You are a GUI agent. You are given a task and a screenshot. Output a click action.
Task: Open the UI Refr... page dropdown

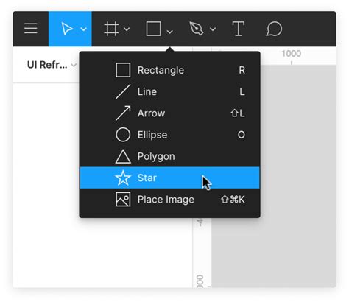(x=52, y=65)
